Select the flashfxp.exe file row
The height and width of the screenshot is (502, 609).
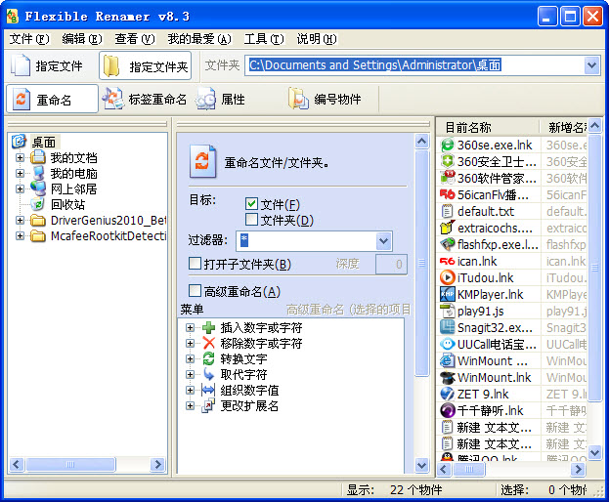click(x=512, y=245)
